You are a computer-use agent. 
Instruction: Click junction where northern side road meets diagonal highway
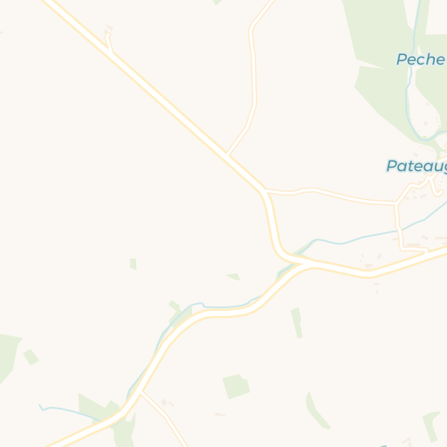227,155
